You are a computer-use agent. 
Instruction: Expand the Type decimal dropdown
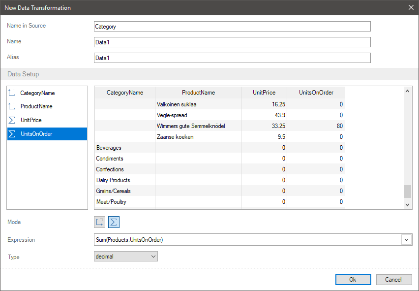pos(153,257)
